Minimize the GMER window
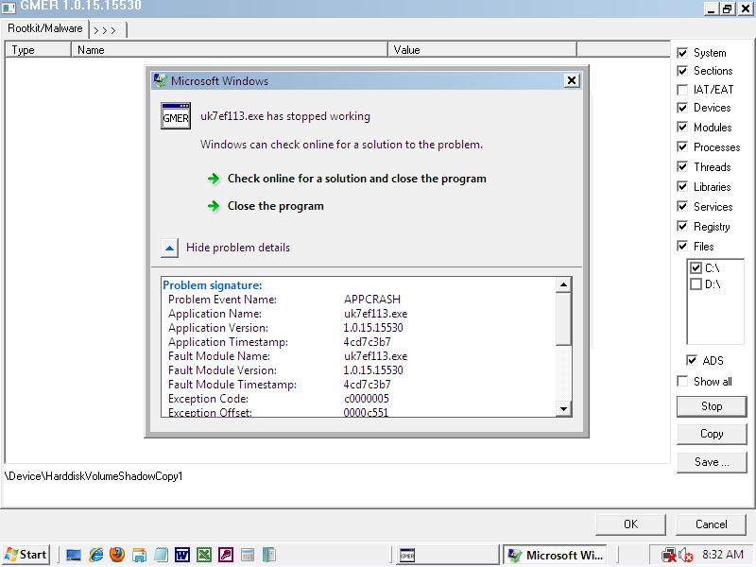Screen dimensions: 756x567 pyautogui.click(x=712, y=9)
